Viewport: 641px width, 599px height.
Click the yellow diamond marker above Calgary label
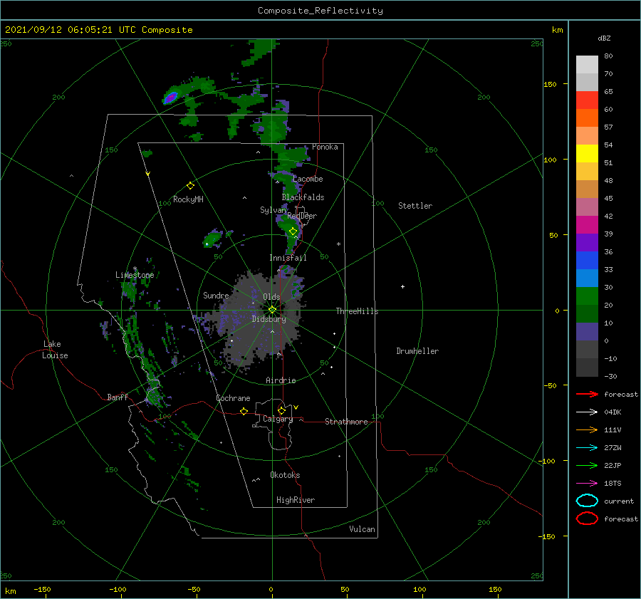coord(281,410)
